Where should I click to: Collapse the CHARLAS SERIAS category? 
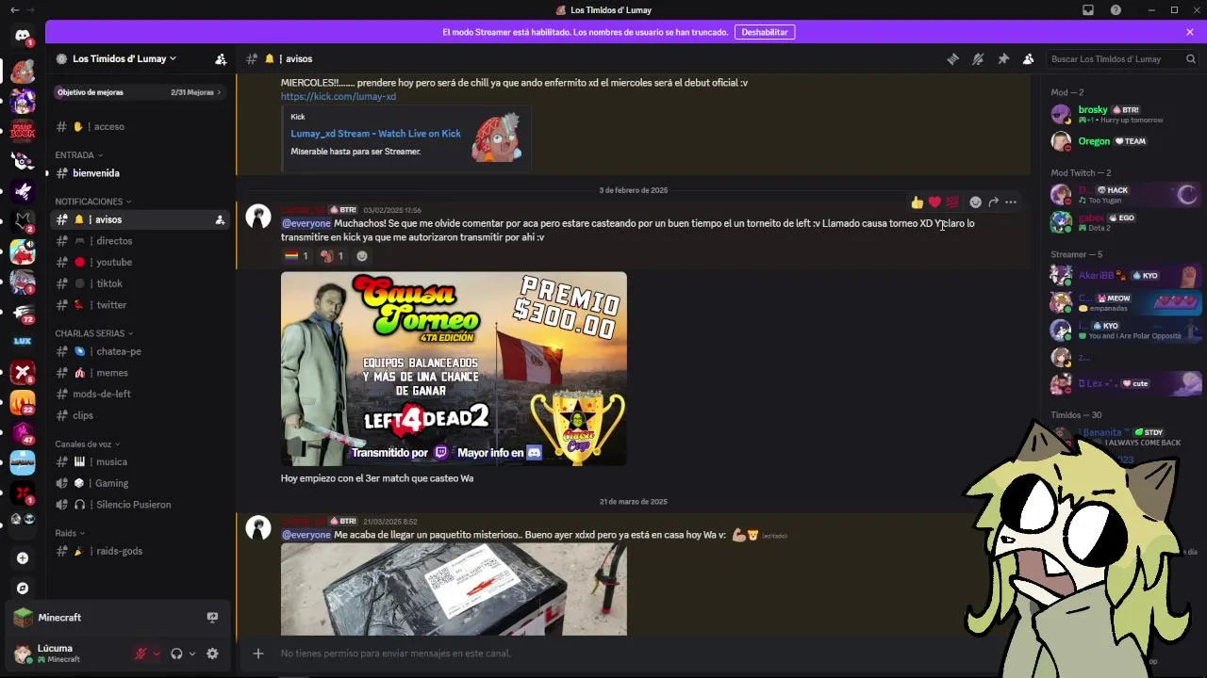point(93,333)
